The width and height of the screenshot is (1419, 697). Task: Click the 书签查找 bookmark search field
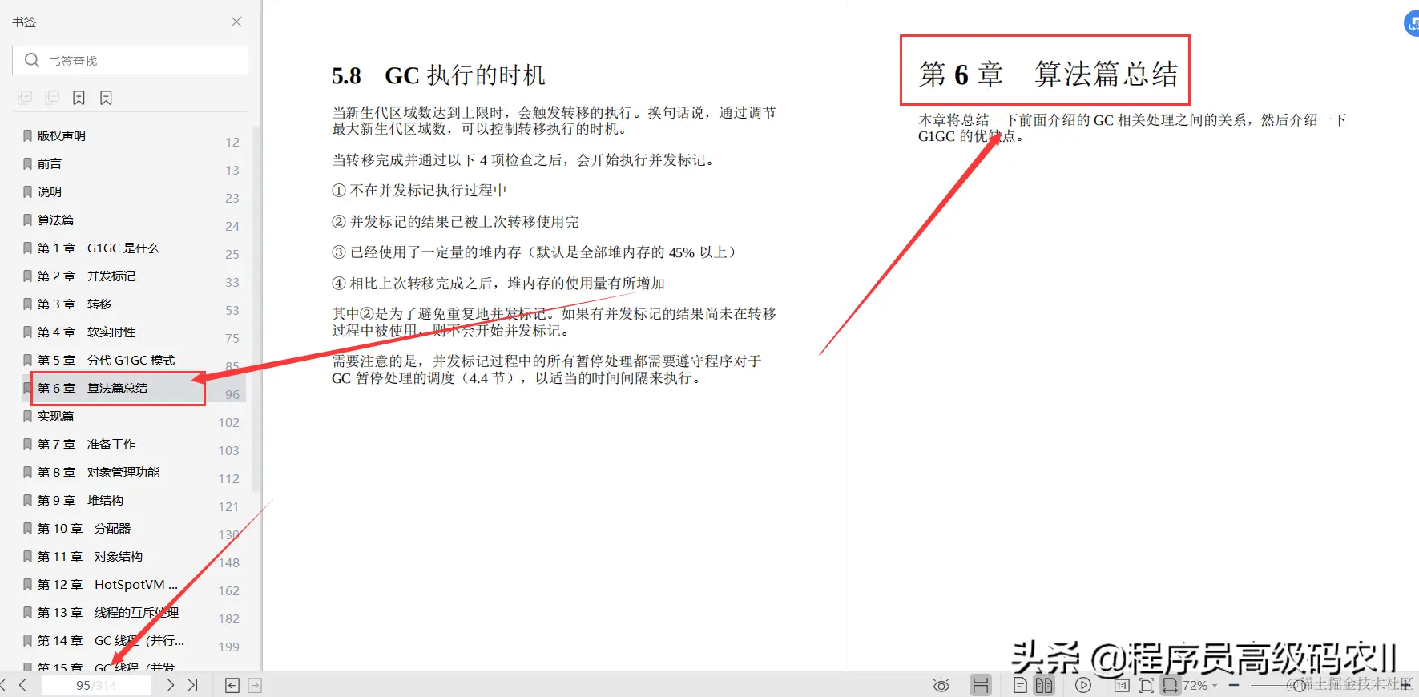[130, 61]
